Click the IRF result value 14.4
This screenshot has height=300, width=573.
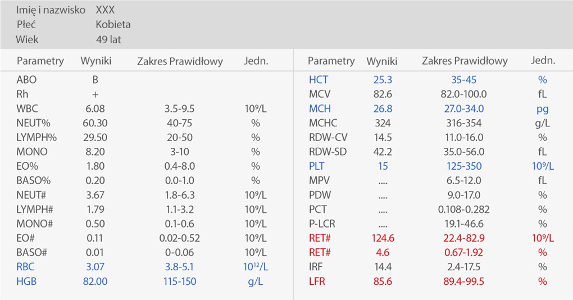383,267
